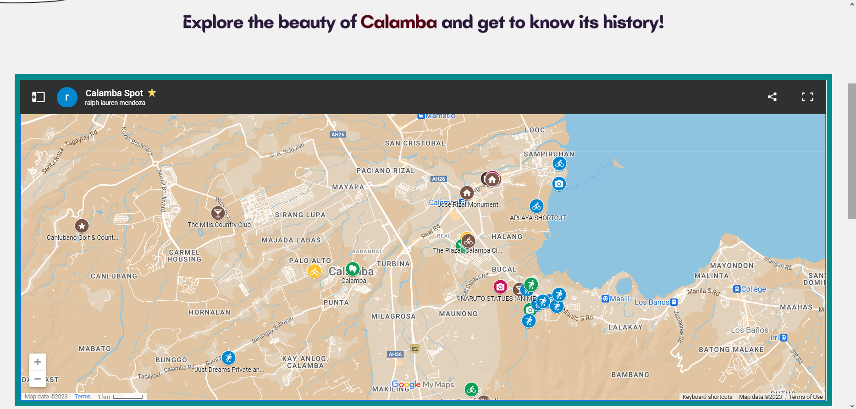
Task: Select green bicycle marker near Makiling
Action: coord(471,390)
